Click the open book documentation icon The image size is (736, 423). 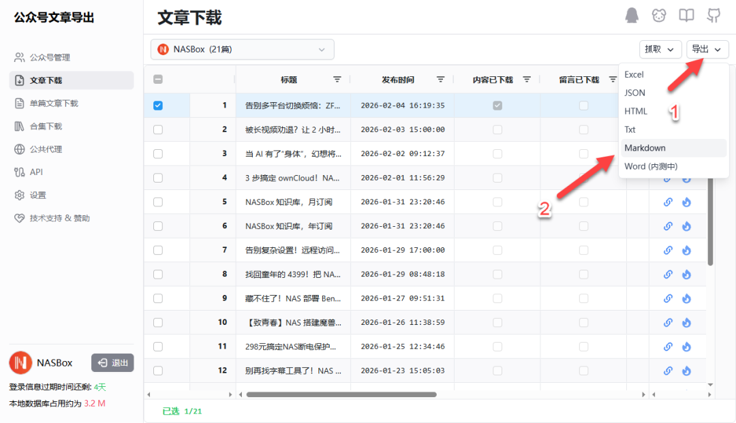coord(686,15)
